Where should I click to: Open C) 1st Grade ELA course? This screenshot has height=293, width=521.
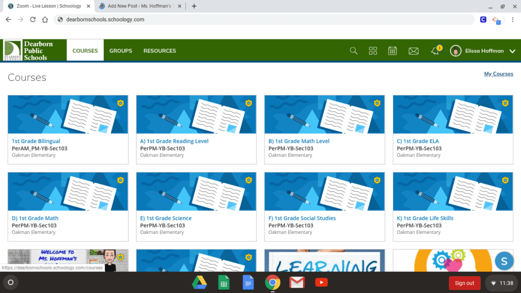tap(418, 141)
